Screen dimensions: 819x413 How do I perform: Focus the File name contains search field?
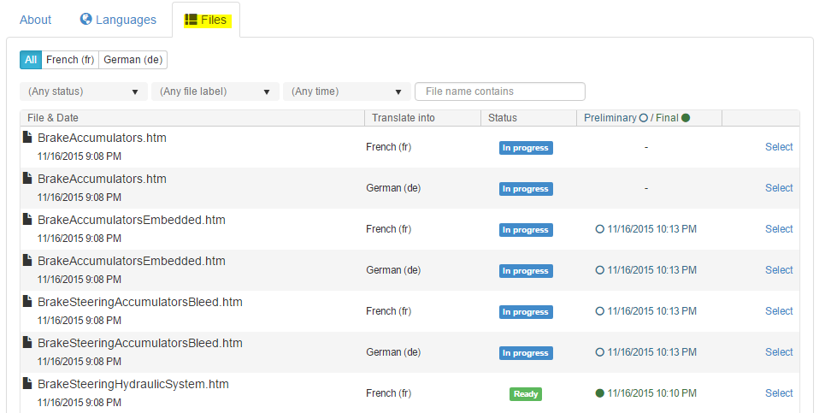pyautogui.click(x=499, y=91)
